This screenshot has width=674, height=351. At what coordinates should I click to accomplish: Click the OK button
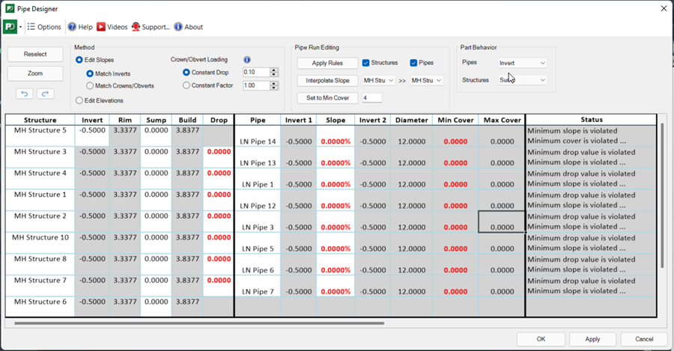(541, 339)
